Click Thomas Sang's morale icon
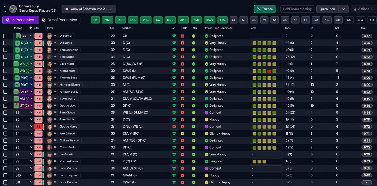The height and width of the screenshot is (186, 377). coord(194,78)
